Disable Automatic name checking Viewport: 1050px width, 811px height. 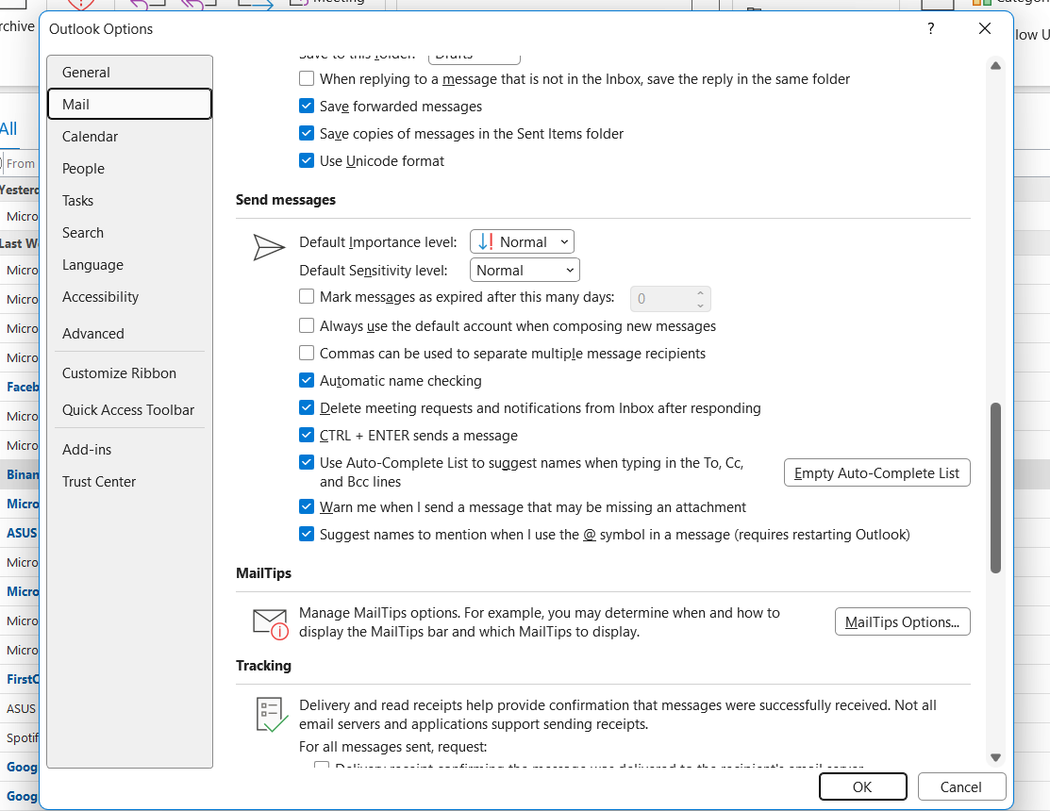tap(307, 381)
